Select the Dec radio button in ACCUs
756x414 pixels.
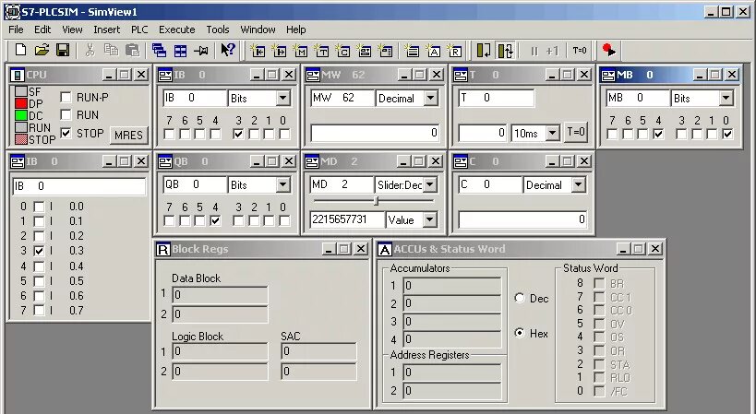(x=520, y=298)
